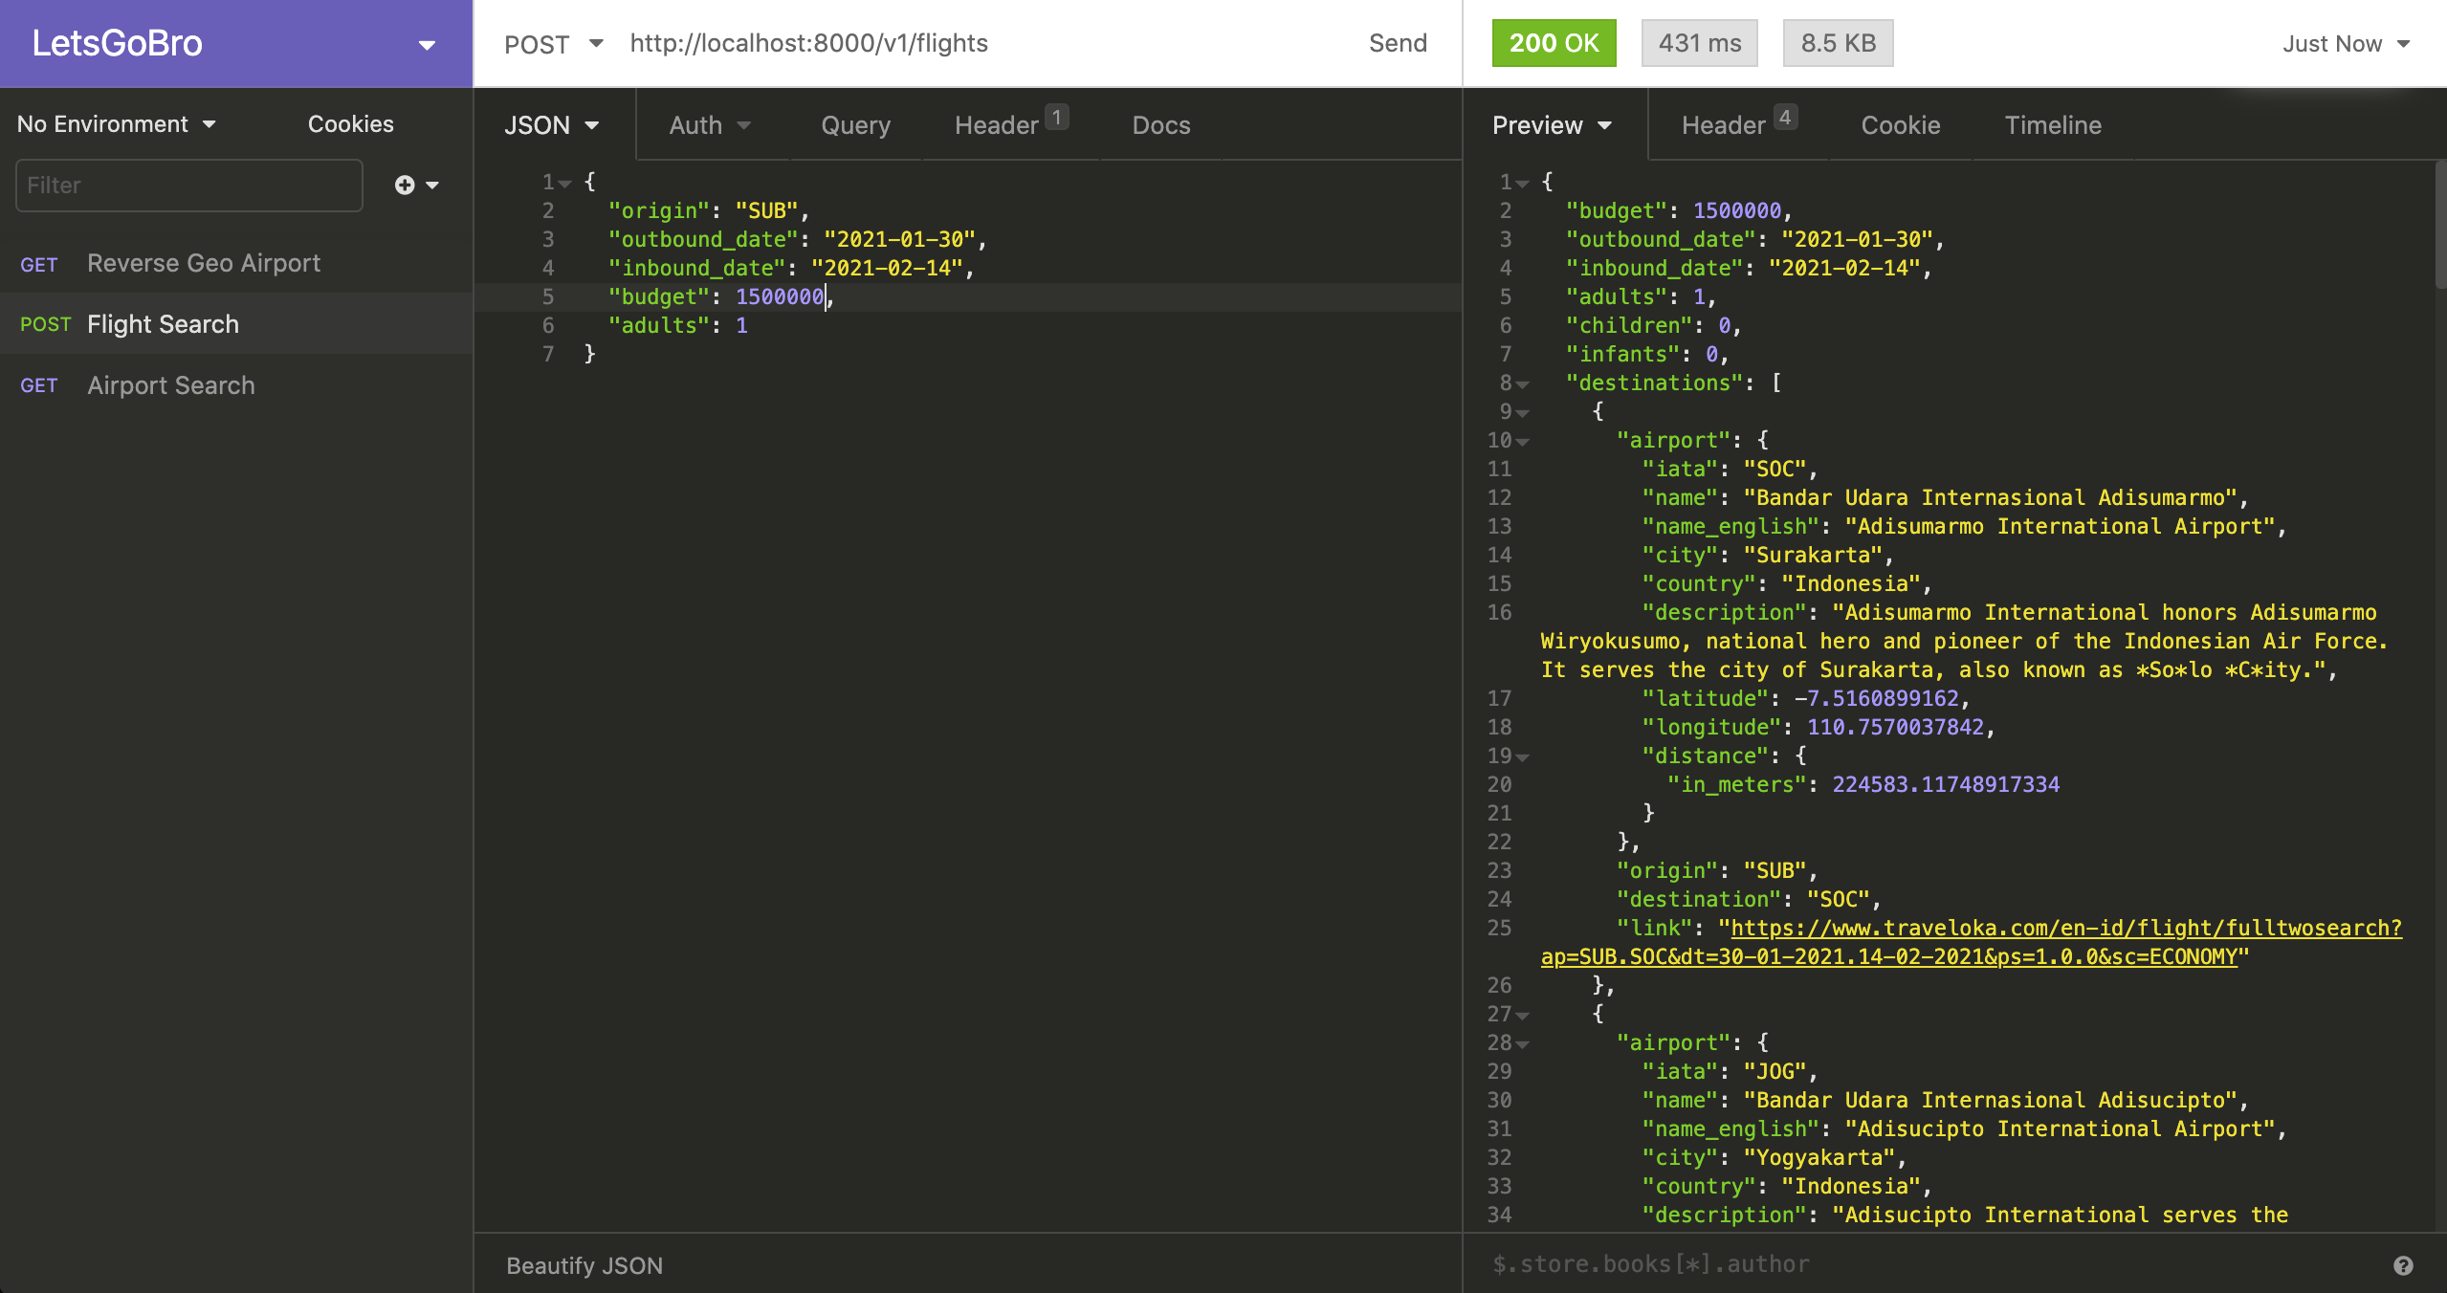
Task: Select the Reverse Geo Airport request
Action: 204,263
